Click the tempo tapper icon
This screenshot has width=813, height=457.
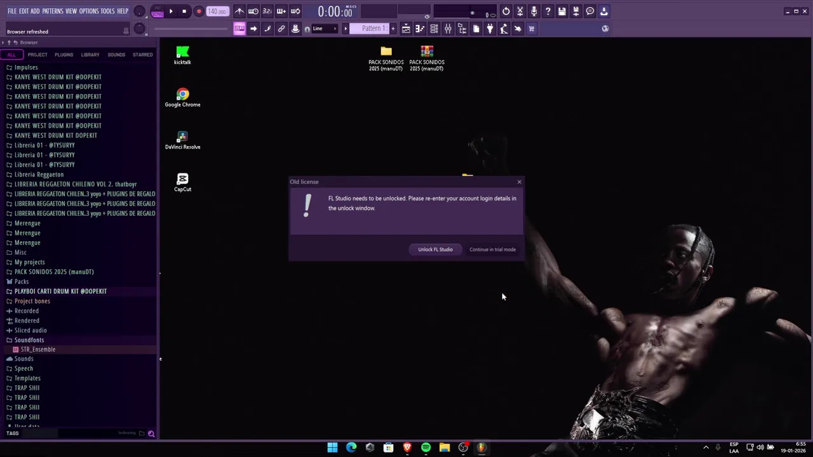(504, 29)
